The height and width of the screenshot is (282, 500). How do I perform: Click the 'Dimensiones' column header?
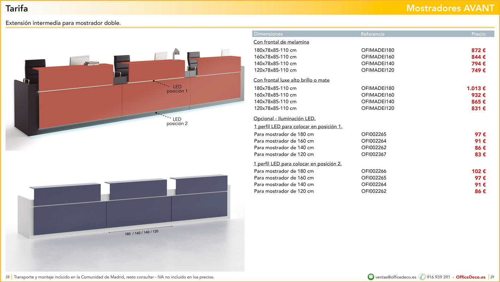coord(268,34)
